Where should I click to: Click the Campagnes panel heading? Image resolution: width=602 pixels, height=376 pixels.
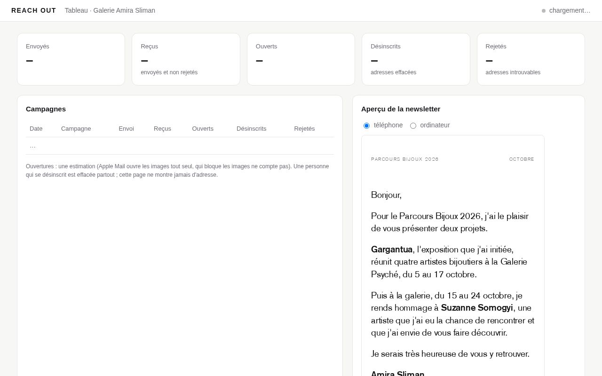coord(46,109)
